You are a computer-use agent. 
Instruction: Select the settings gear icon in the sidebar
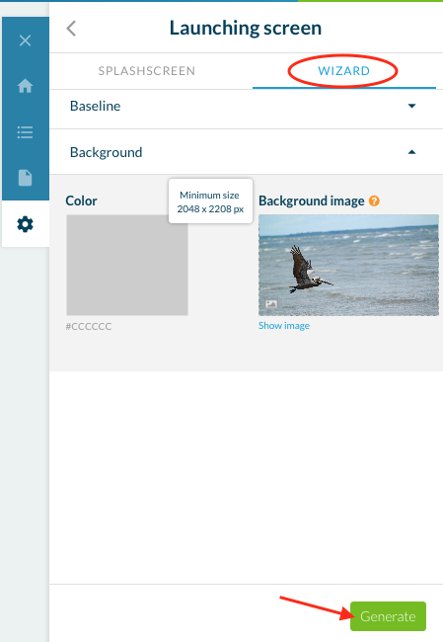[x=25, y=224]
